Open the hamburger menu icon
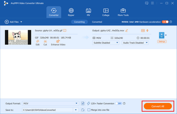 point(153,3)
